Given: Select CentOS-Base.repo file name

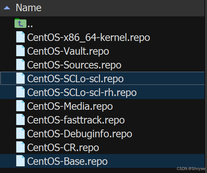Looking at the screenshot, I should pos(67,161).
